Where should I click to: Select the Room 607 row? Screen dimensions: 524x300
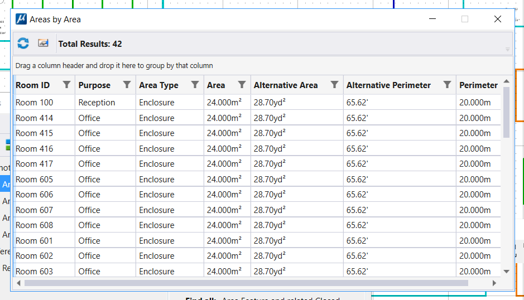coord(257,210)
